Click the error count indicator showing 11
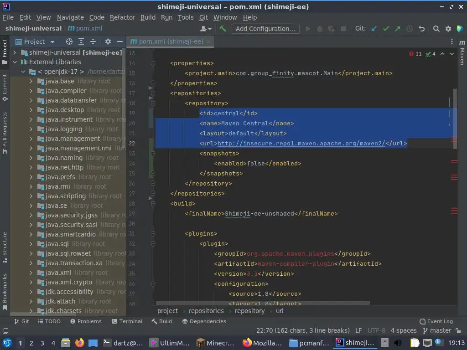467x350 pixels. [415, 54]
